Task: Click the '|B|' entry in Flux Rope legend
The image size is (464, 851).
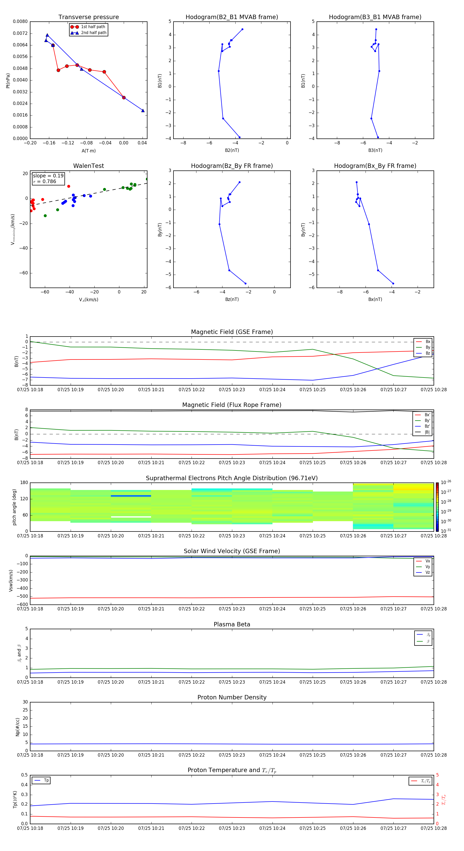Action: pos(422,432)
